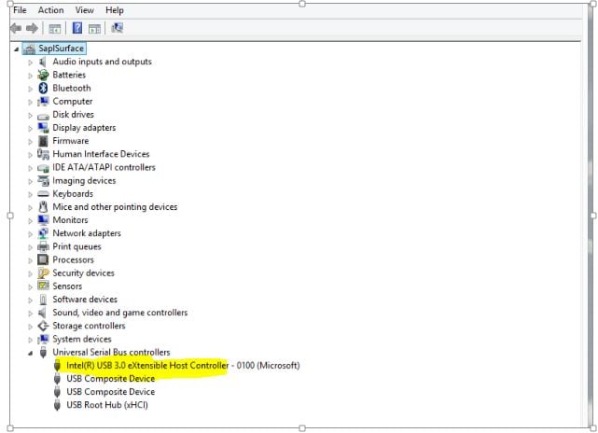Viewport: 598px width, 433px height.
Task: Expand the Network adapters node
Action: (x=30, y=234)
